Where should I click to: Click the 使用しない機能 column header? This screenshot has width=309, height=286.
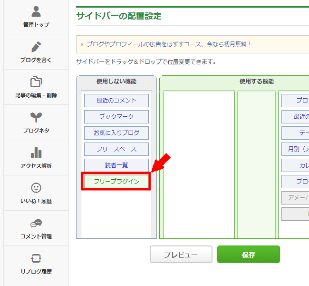116,82
